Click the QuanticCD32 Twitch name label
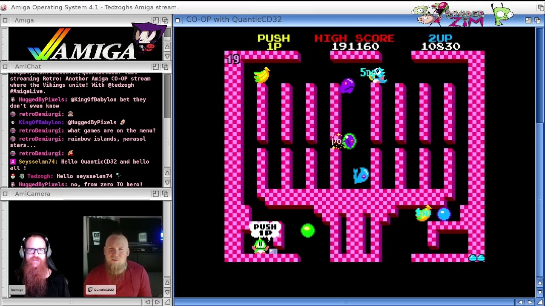 tap(101, 290)
